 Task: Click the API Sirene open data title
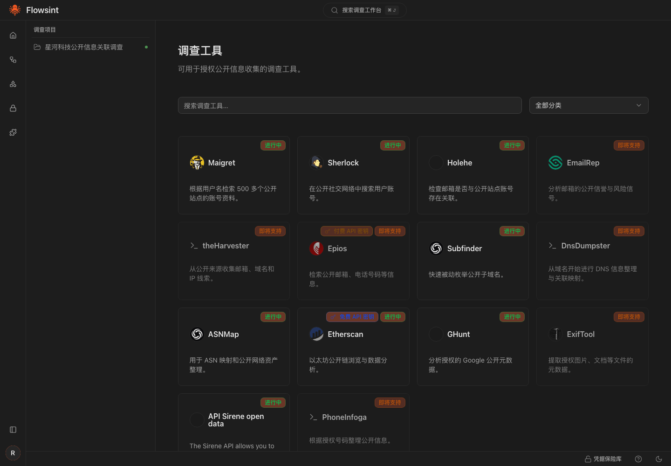[236, 420]
